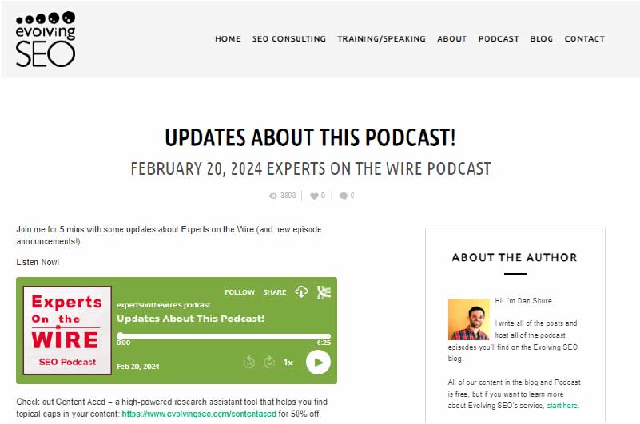The width and height of the screenshot is (640, 424).
Task: Click Dan Shure's author photo
Action: pos(468,319)
